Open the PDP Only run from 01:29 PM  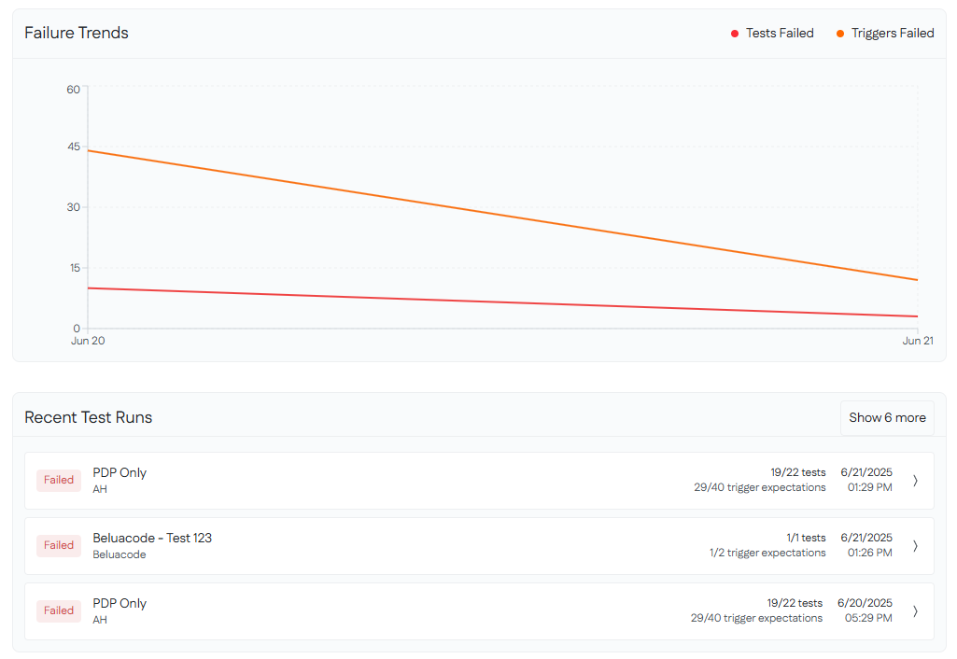click(120, 472)
